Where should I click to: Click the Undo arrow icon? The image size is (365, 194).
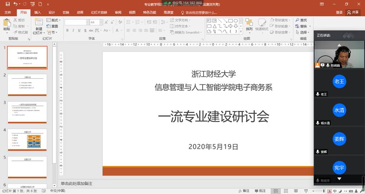point(15,4)
